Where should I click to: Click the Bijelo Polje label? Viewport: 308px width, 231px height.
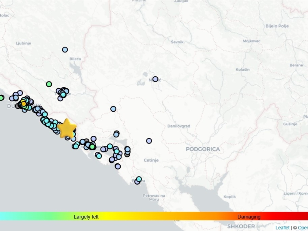click(x=277, y=26)
